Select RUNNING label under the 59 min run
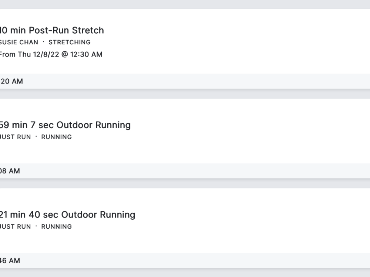Image resolution: width=370 pixels, height=277 pixels. (57, 137)
